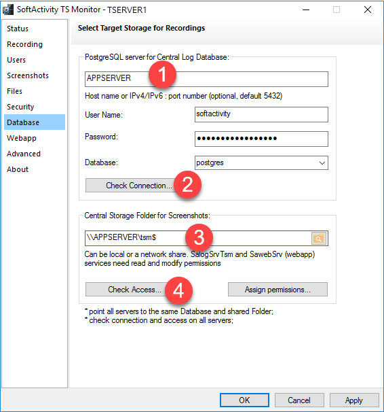
Task: Close the TS Monitor window
Action: point(368,10)
